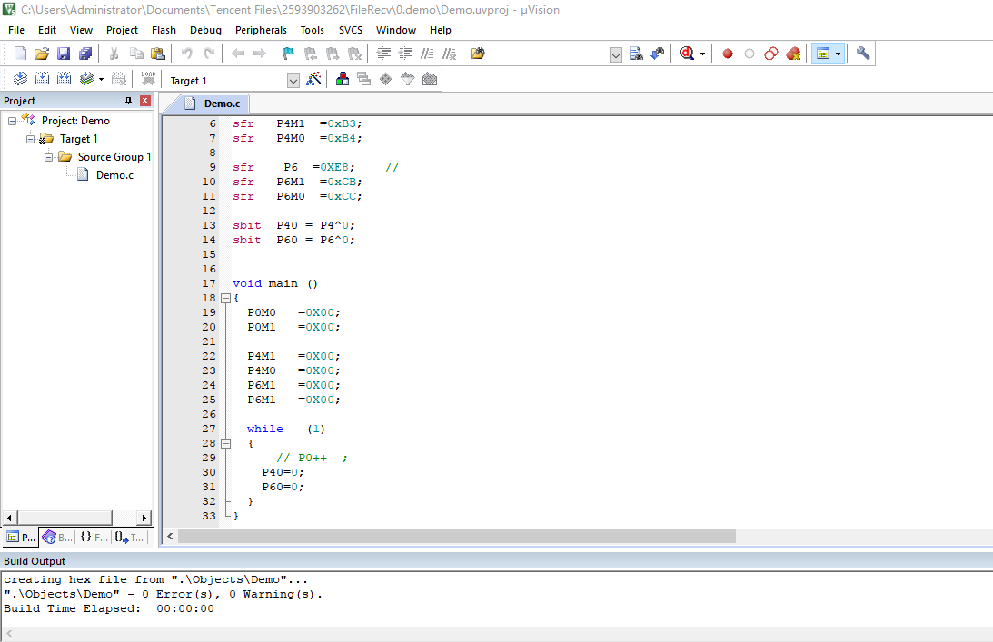Switch to the Books panel tab

57,537
